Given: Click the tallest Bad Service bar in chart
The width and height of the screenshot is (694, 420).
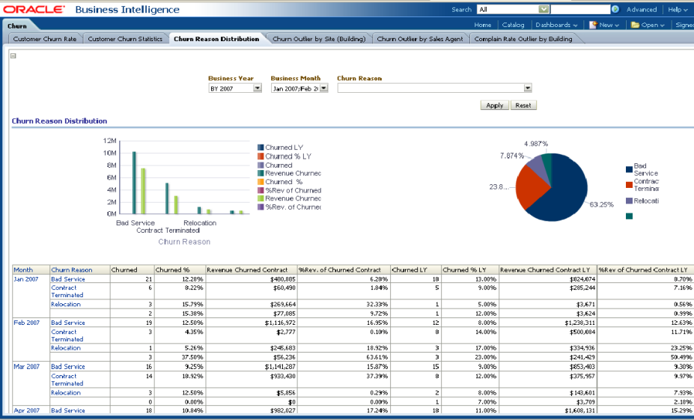Looking at the screenshot, I should 134,183.
